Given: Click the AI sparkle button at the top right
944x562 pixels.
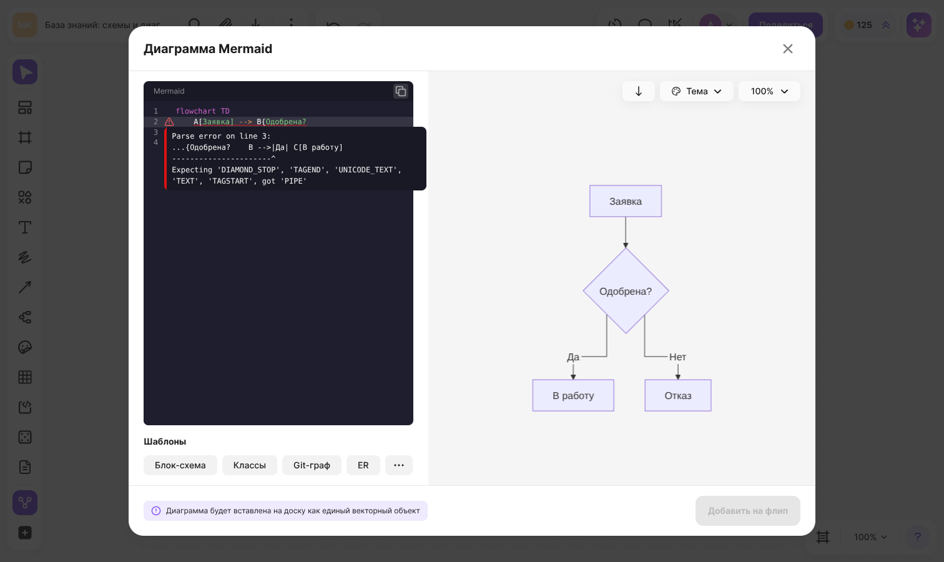Looking at the screenshot, I should 919,25.
